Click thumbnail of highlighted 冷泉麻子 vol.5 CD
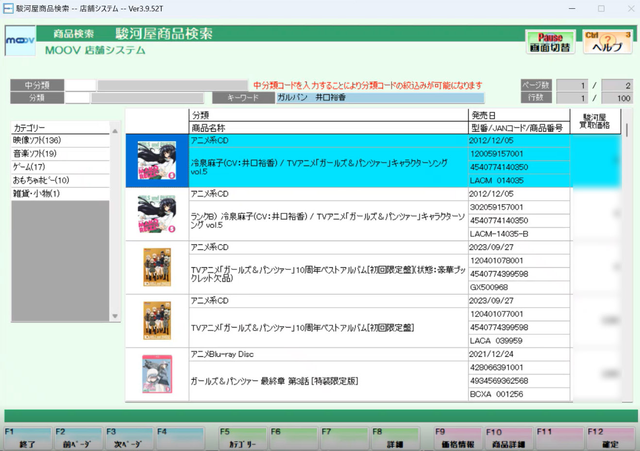The height and width of the screenshot is (451, 640). pyautogui.click(x=157, y=161)
